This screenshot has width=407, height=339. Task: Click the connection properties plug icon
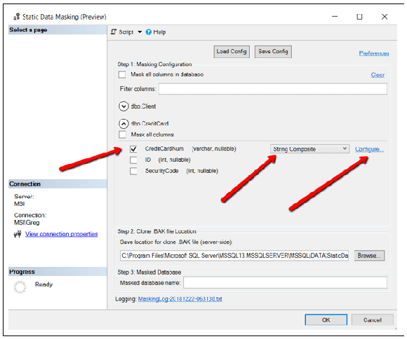pyautogui.click(x=18, y=235)
